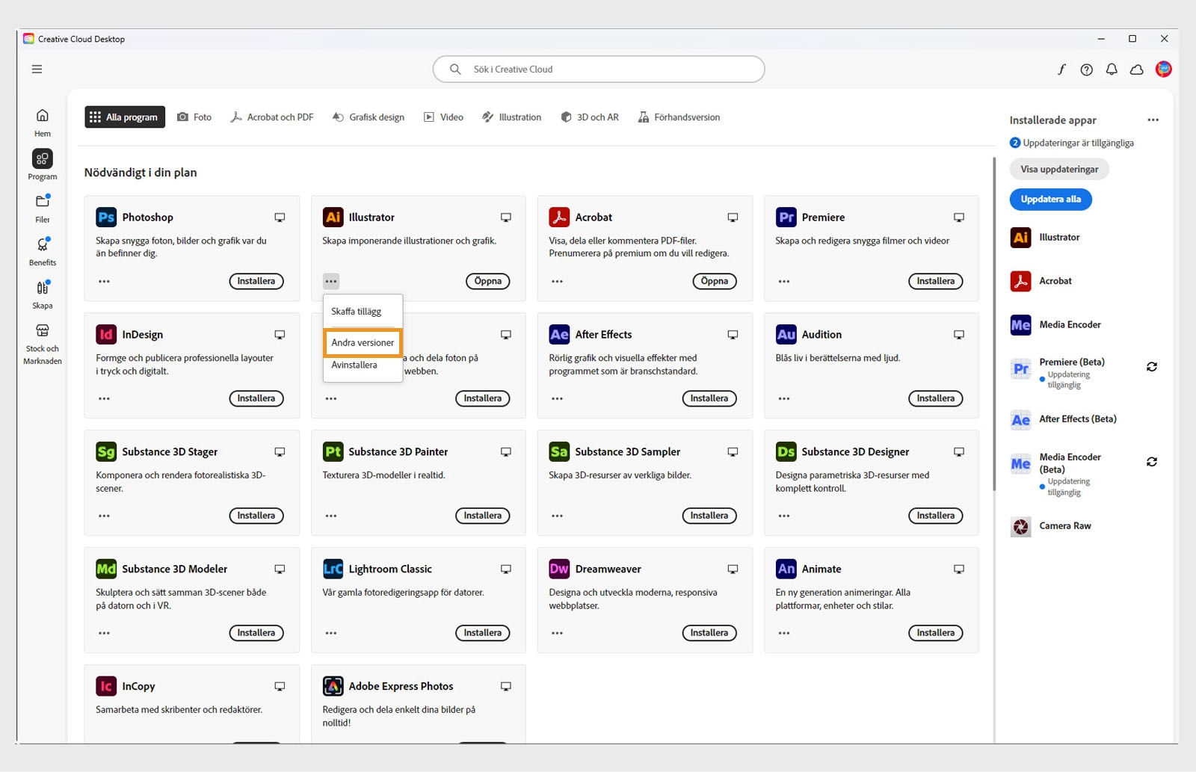Image resolution: width=1196 pixels, height=772 pixels.
Task: Open the Benefits sidebar section
Action: pyautogui.click(x=42, y=251)
